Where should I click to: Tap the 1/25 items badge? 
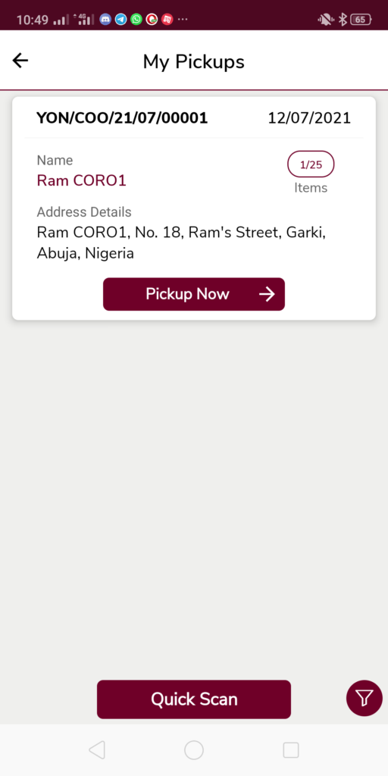click(311, 164)
